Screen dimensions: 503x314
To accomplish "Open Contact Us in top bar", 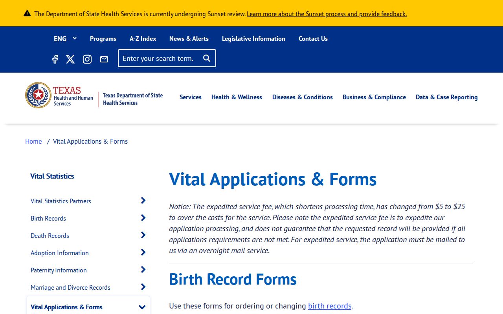I will (313, 38).
